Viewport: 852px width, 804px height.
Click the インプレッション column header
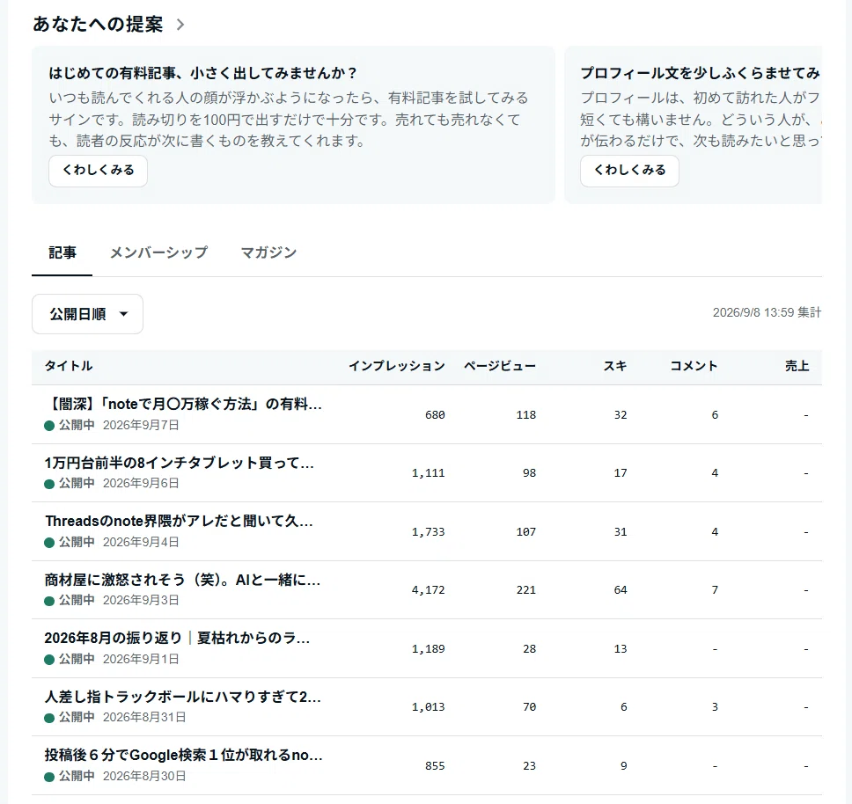pyautogui.click(x=397, y=366)
